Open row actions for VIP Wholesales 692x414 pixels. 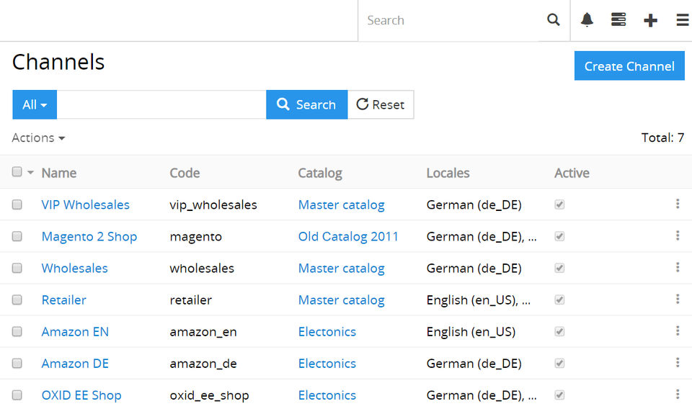pyautogui.click(x=678, y=204)
